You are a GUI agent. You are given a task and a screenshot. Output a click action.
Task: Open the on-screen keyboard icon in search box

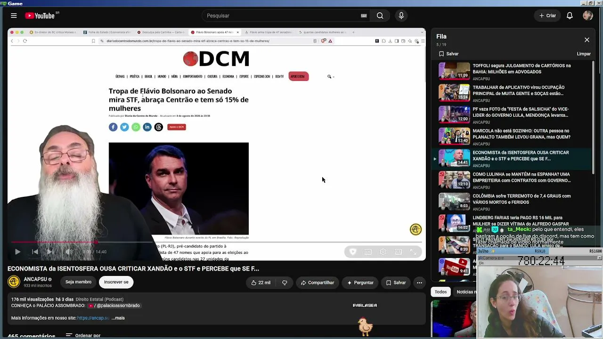[x=364, y=16]
